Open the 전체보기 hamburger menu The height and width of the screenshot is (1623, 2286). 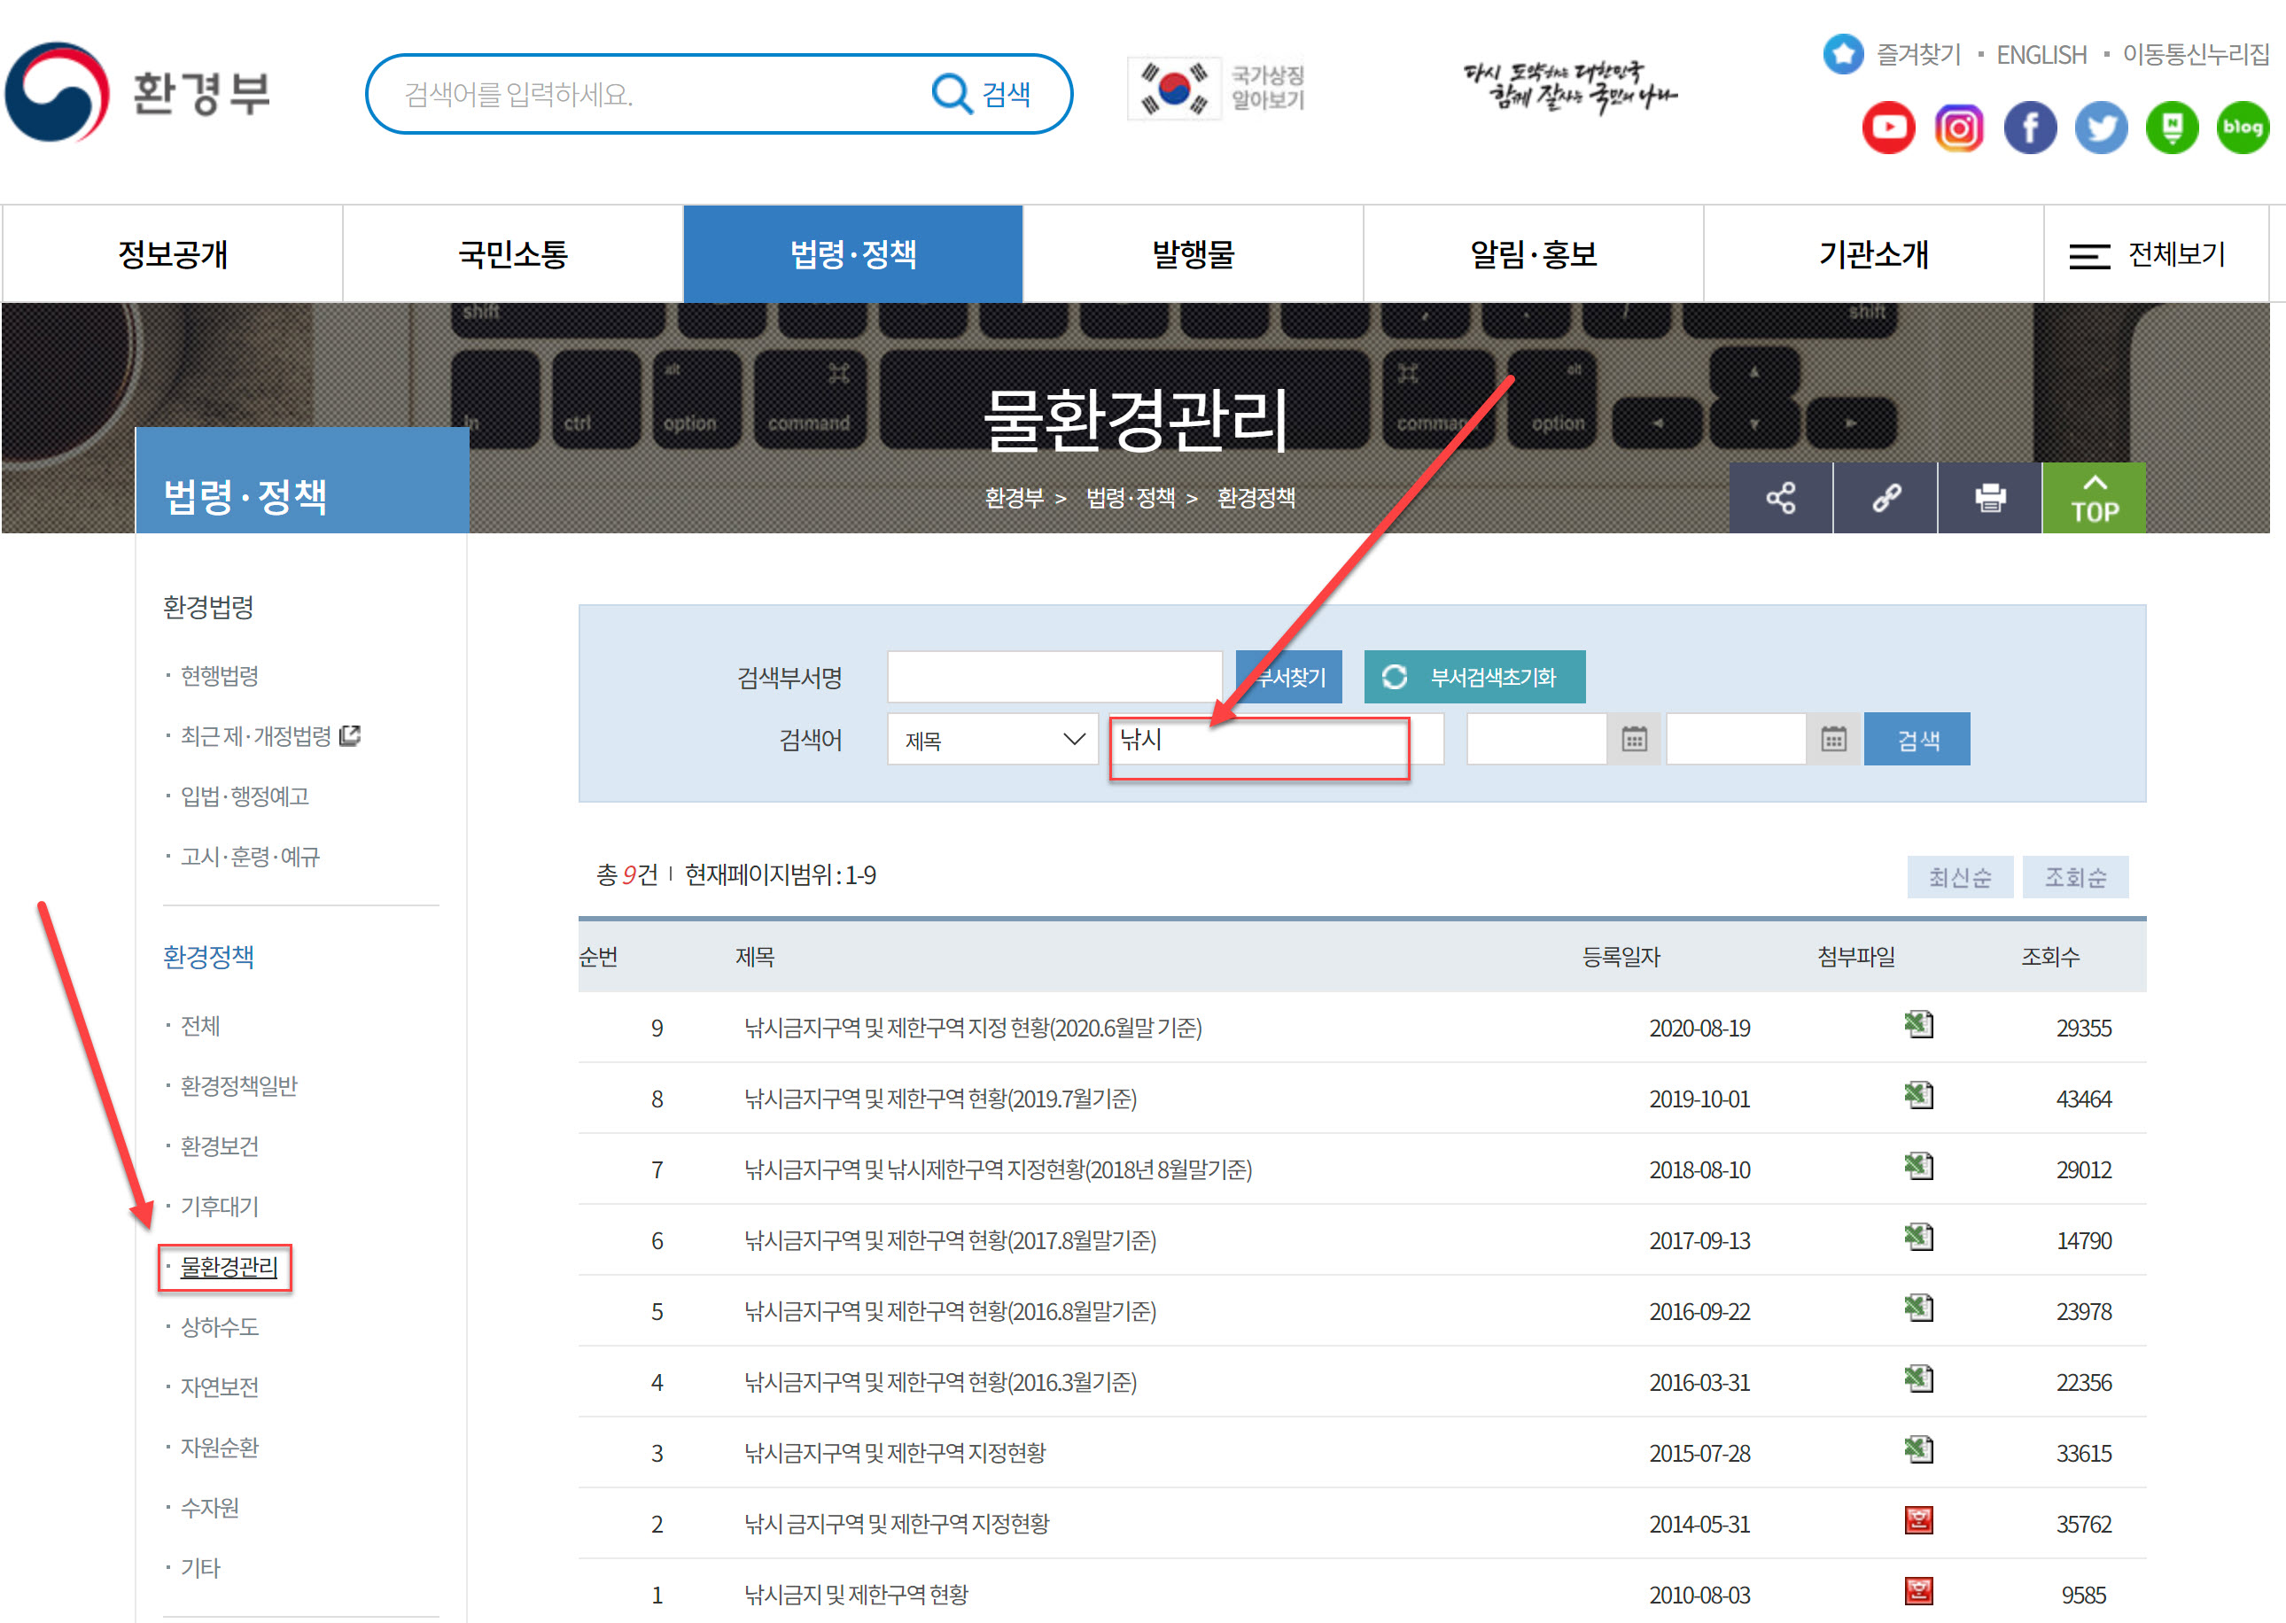pos(2147,255)
